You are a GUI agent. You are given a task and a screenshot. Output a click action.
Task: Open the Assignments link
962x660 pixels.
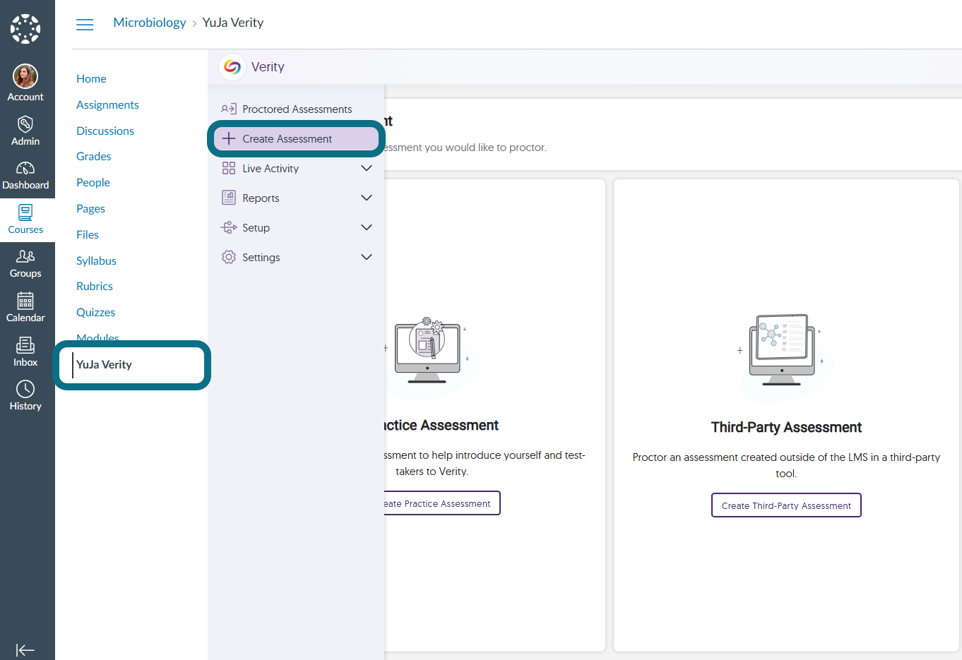coord(107,104)
